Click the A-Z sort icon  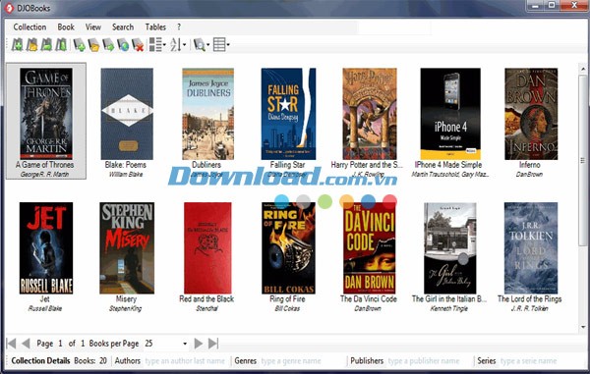175,45
